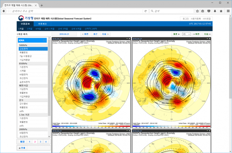
Task: Select the 상세 6개월 submenu item
Action: click(76, 29)
